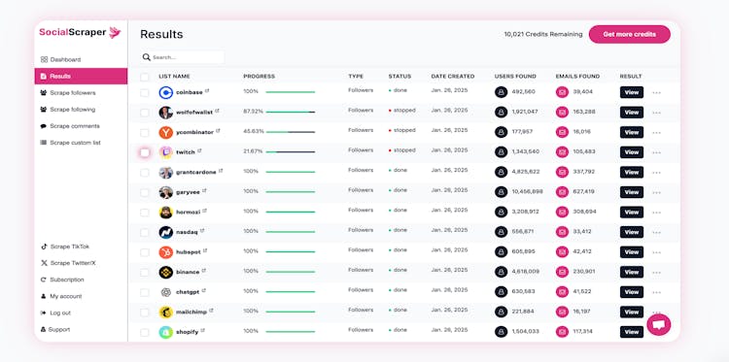The width and height of the screenshot is (729, 362).
Task: Click users found icon in mailchimp row
Action: [502, 312]
